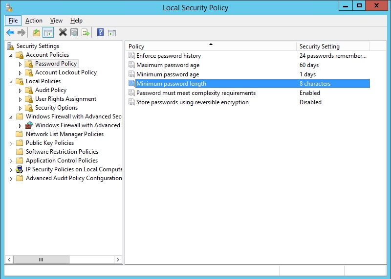Toggle the Show/Hide Console Tree icon
The width and height of the screenshot is (391, 279).
pos(48,32)
